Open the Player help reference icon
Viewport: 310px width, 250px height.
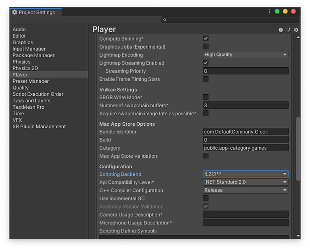click(x=281, y=30)
